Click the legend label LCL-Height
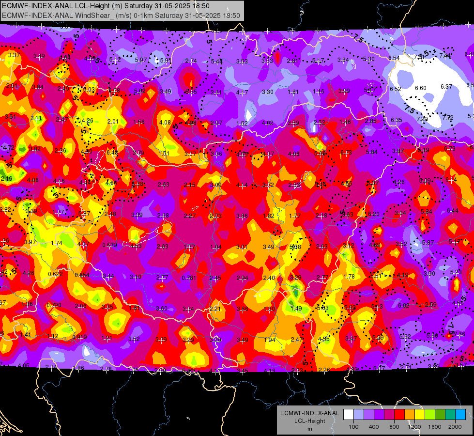This screenshot has height=436, width=474. coord(309,421)
